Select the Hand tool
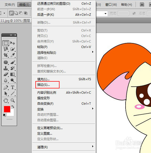This screenshot has width=151, height=153. coord(6,101)
